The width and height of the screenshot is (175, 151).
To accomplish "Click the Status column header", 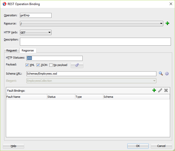I will tap(61, 97).
